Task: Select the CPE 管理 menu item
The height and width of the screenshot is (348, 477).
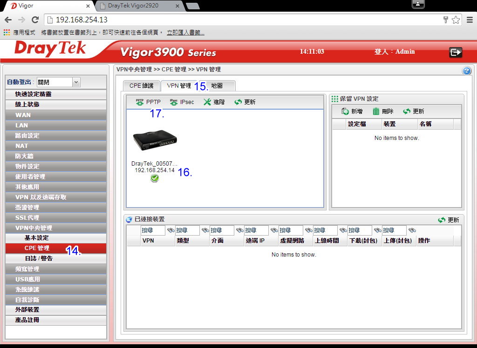Action: (x=56, y=248)
